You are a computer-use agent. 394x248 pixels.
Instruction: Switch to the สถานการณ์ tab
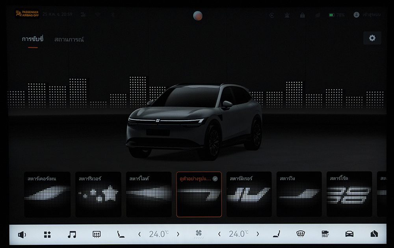tap(69, 39)
